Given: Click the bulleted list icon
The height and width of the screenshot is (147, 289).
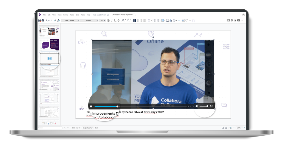Looking at the screenshot, I should [x=158, y=20].
